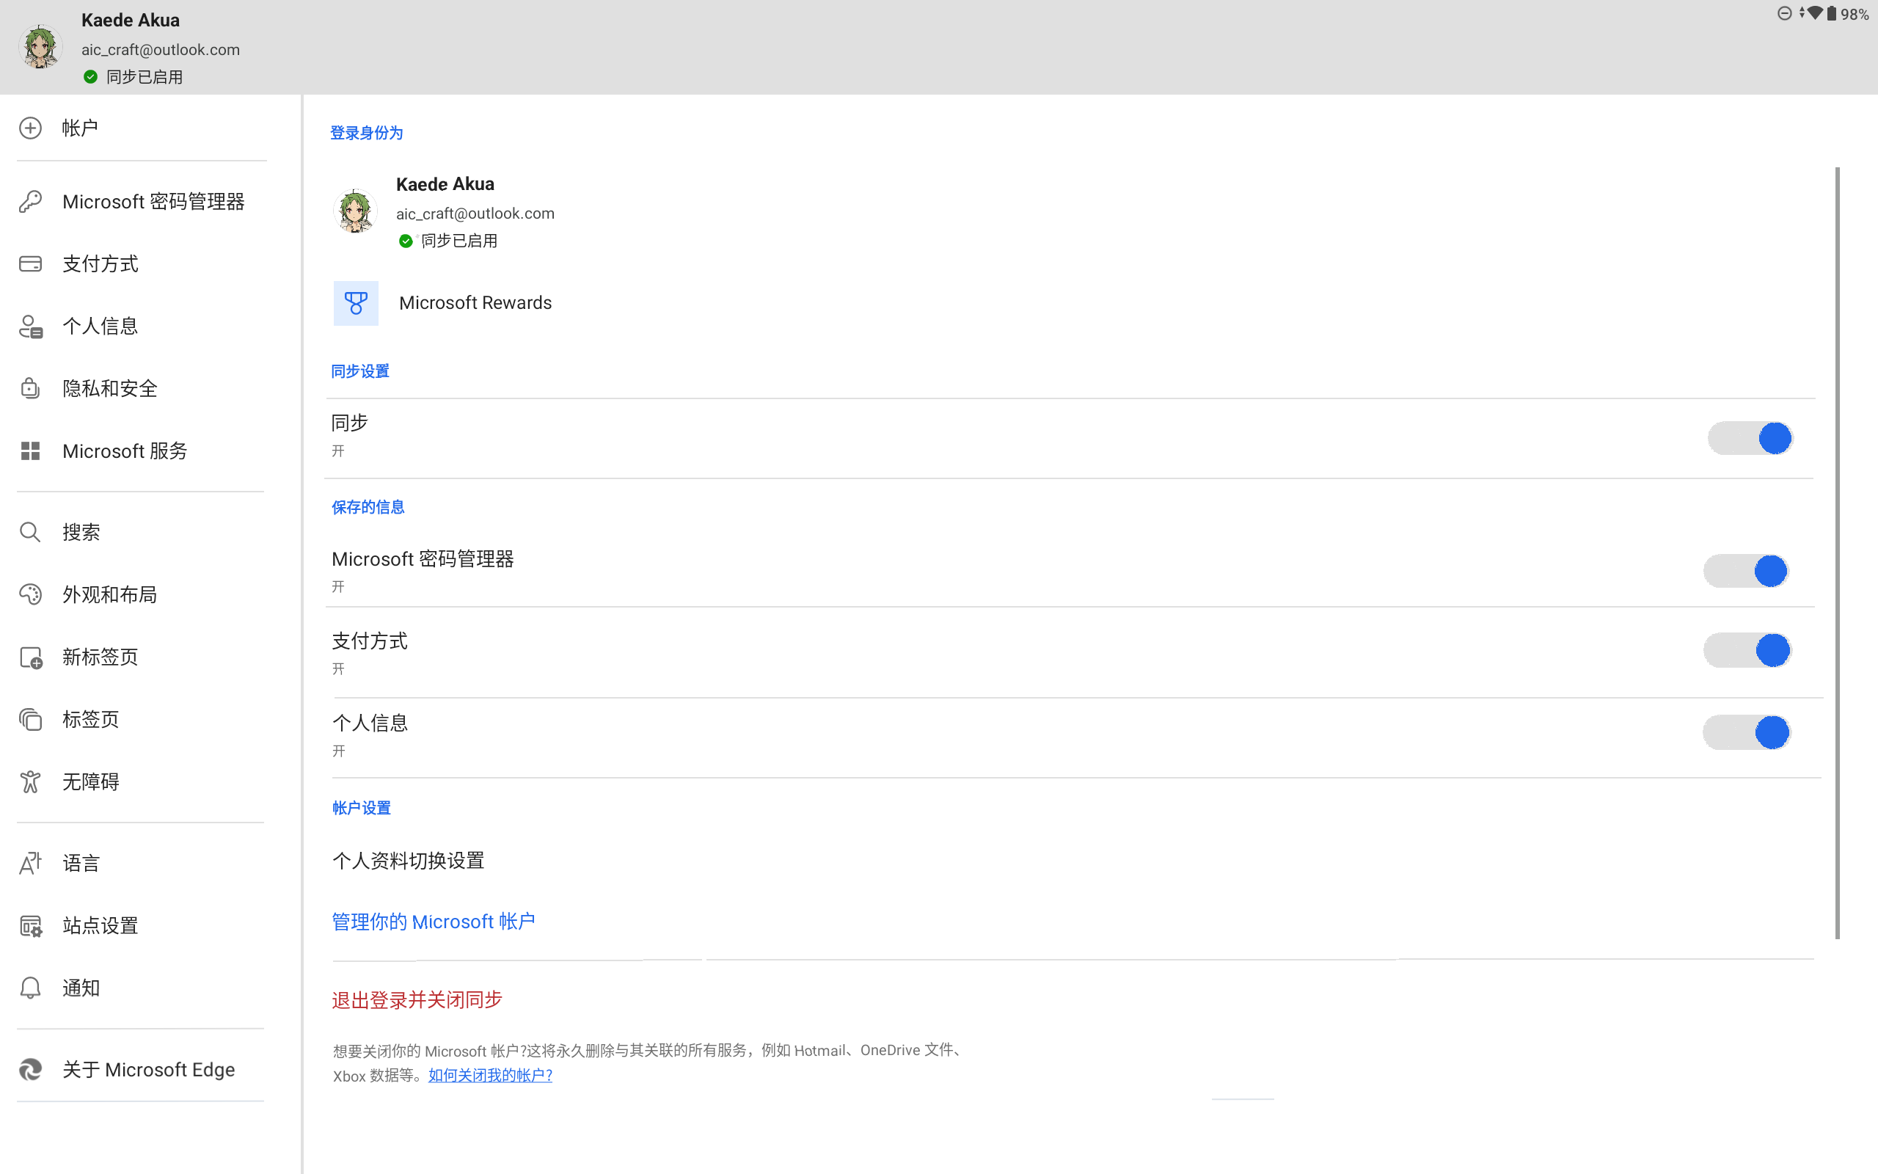
Task: Click the 同步设置 section heading
Action: [360, 371]
